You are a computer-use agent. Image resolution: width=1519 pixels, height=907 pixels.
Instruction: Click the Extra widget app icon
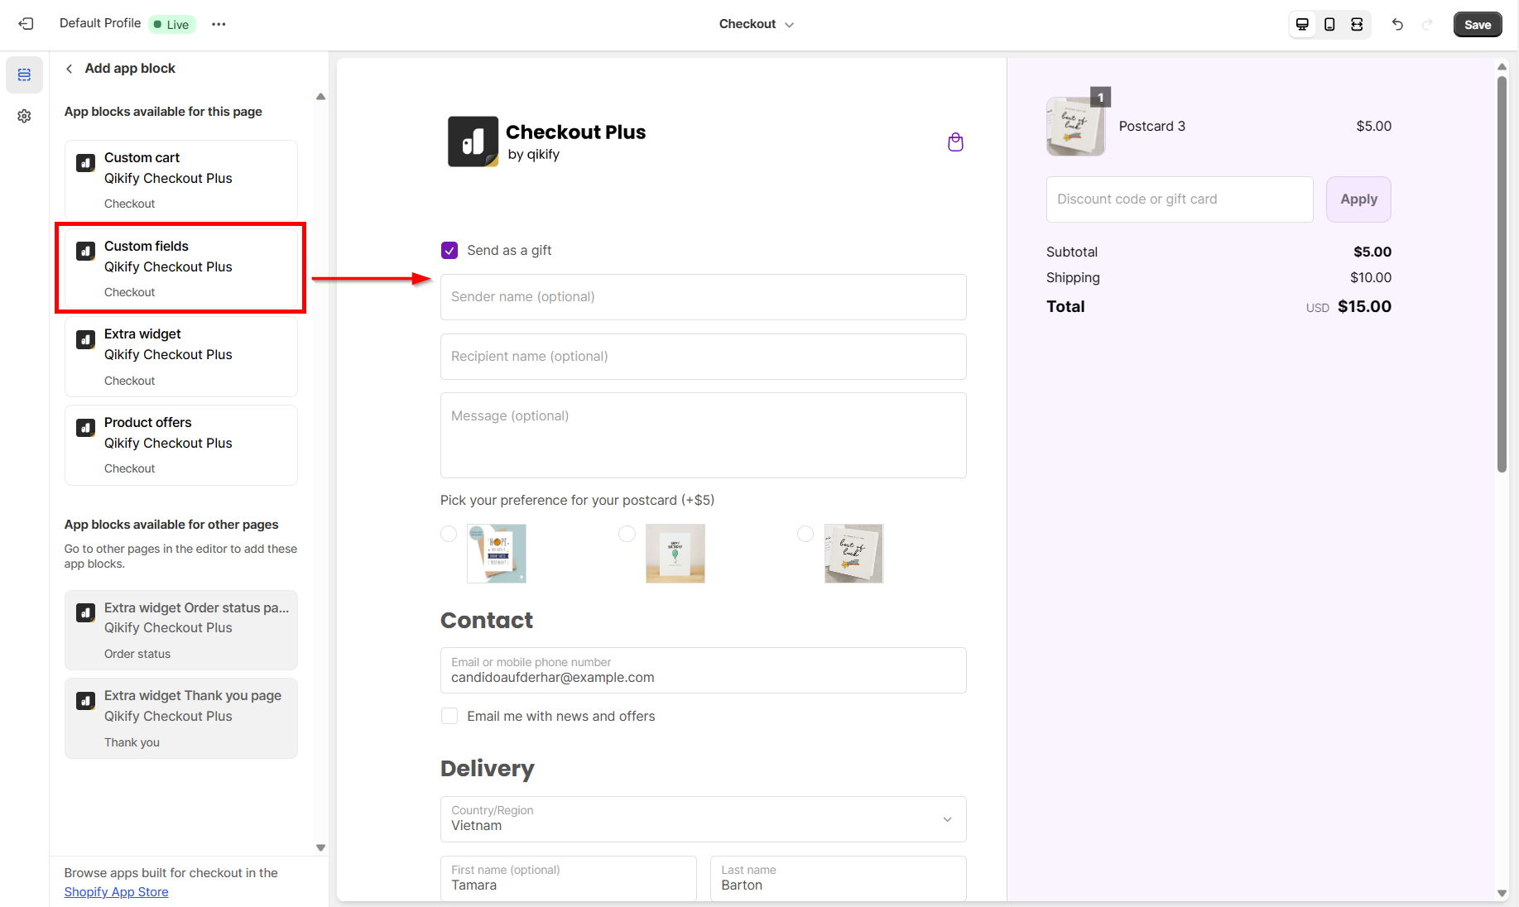[x=85, y=339]
